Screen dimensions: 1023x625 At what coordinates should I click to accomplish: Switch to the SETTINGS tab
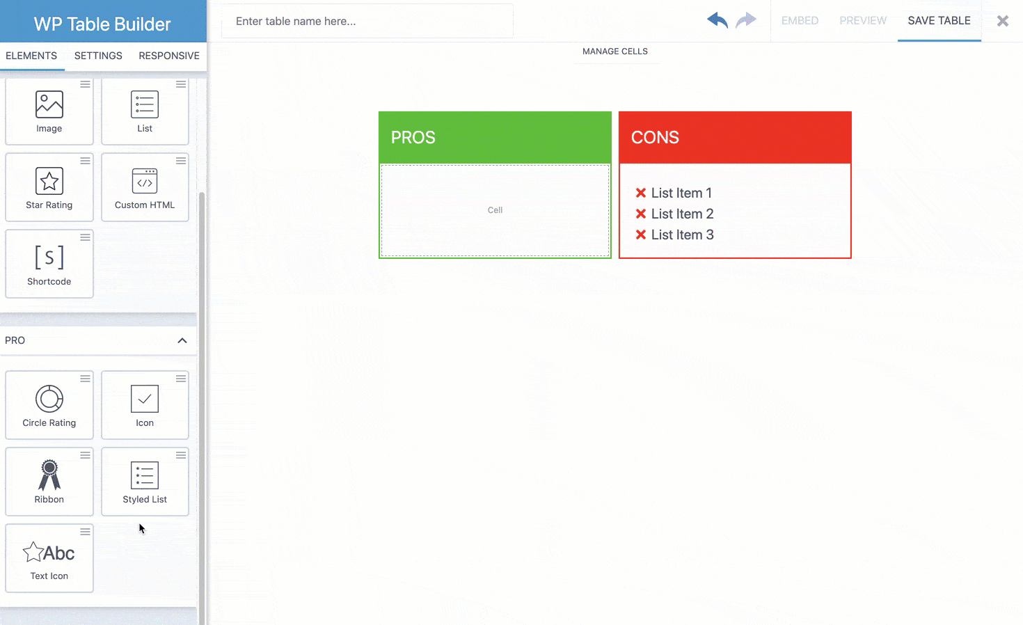97,56
